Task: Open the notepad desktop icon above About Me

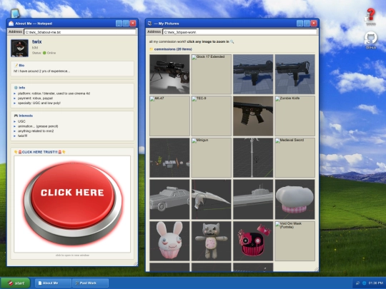Action: pyautogui.click(x=15, y=14)
